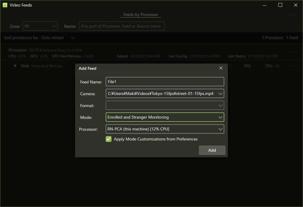Click the Add button

(212, 150)
